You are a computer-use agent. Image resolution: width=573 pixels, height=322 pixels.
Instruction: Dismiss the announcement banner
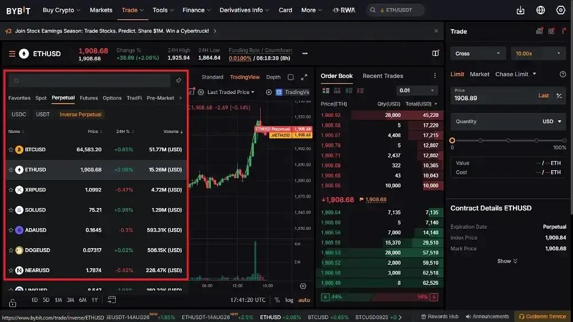(x=436, y=31)
